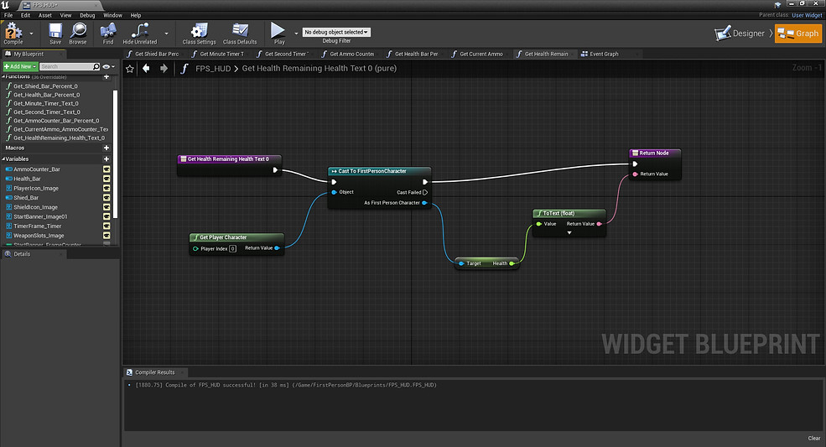The image size is (826, 447).
Task: Click the Return Node header
Action: coord(655,153)
